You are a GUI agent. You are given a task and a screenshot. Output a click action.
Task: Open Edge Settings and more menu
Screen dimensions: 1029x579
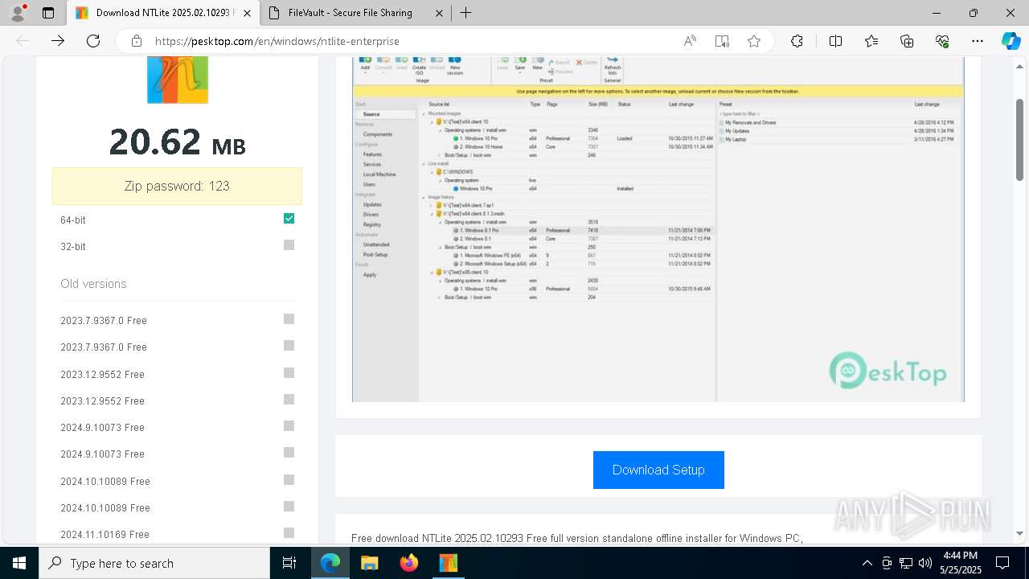click(978, 41)
